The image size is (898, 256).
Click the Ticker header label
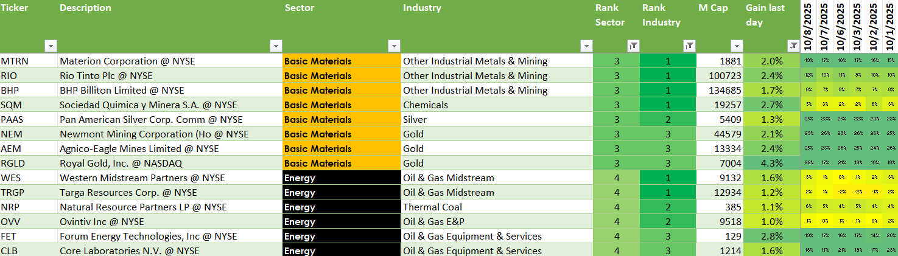pos(15,8)
